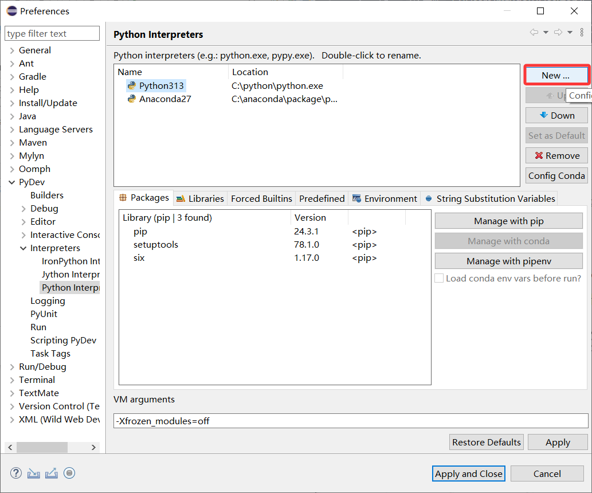This screenshot has width=592, height=493.
Task: Click the Oomph record preferences icon
Action: 69,473
